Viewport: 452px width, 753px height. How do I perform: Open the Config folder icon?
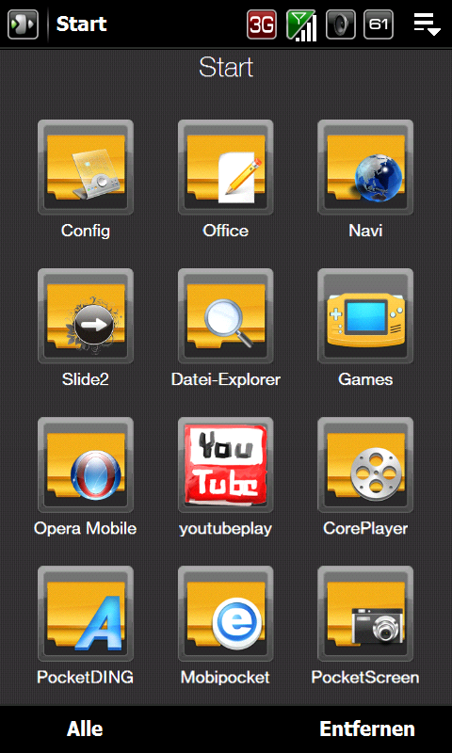86,168
